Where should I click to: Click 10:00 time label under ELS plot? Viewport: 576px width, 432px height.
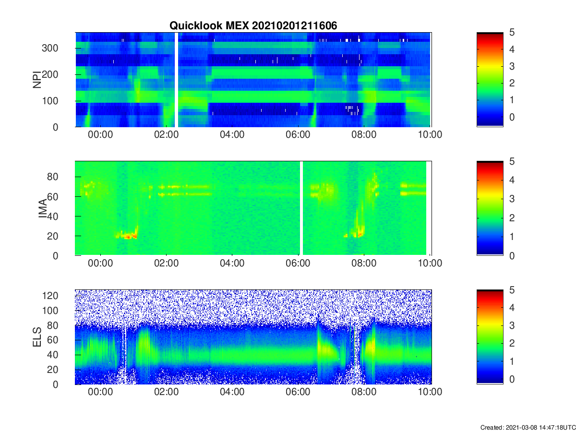[x=430, y=392]
